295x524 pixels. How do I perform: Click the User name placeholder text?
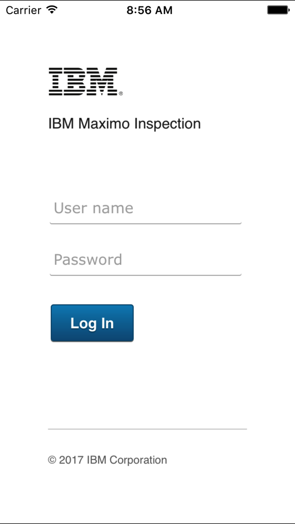coord(93,208)
